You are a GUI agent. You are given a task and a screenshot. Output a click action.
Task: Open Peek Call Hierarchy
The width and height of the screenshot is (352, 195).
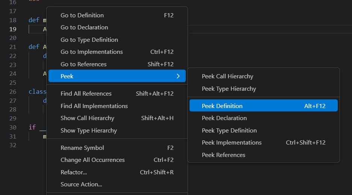pos(228,76)
